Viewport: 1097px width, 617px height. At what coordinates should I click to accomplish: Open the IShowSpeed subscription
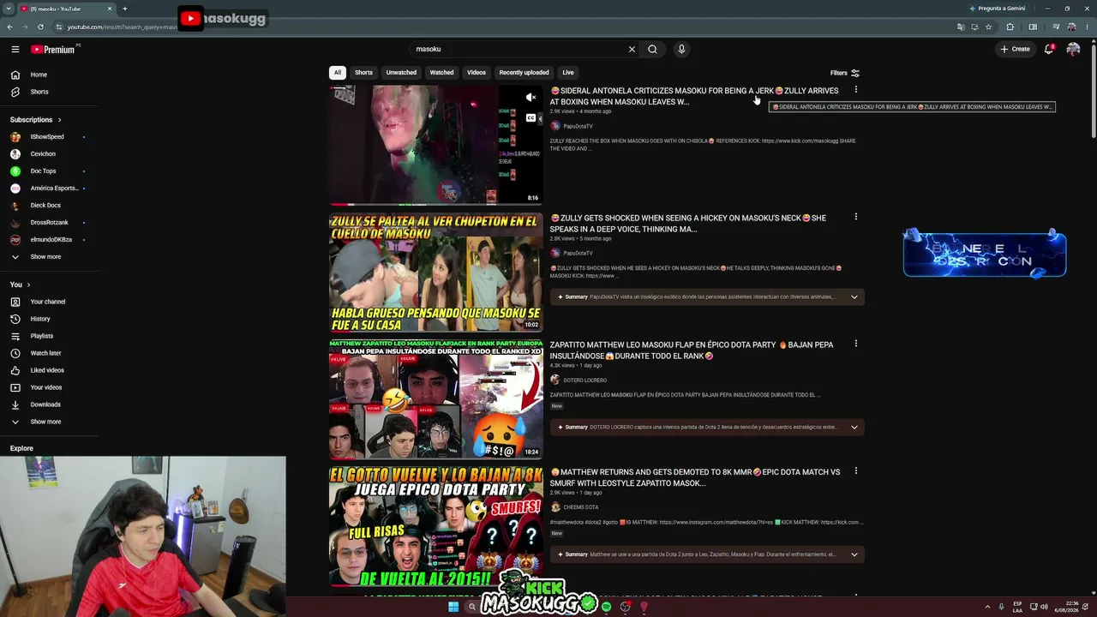[x=49, y=137]
